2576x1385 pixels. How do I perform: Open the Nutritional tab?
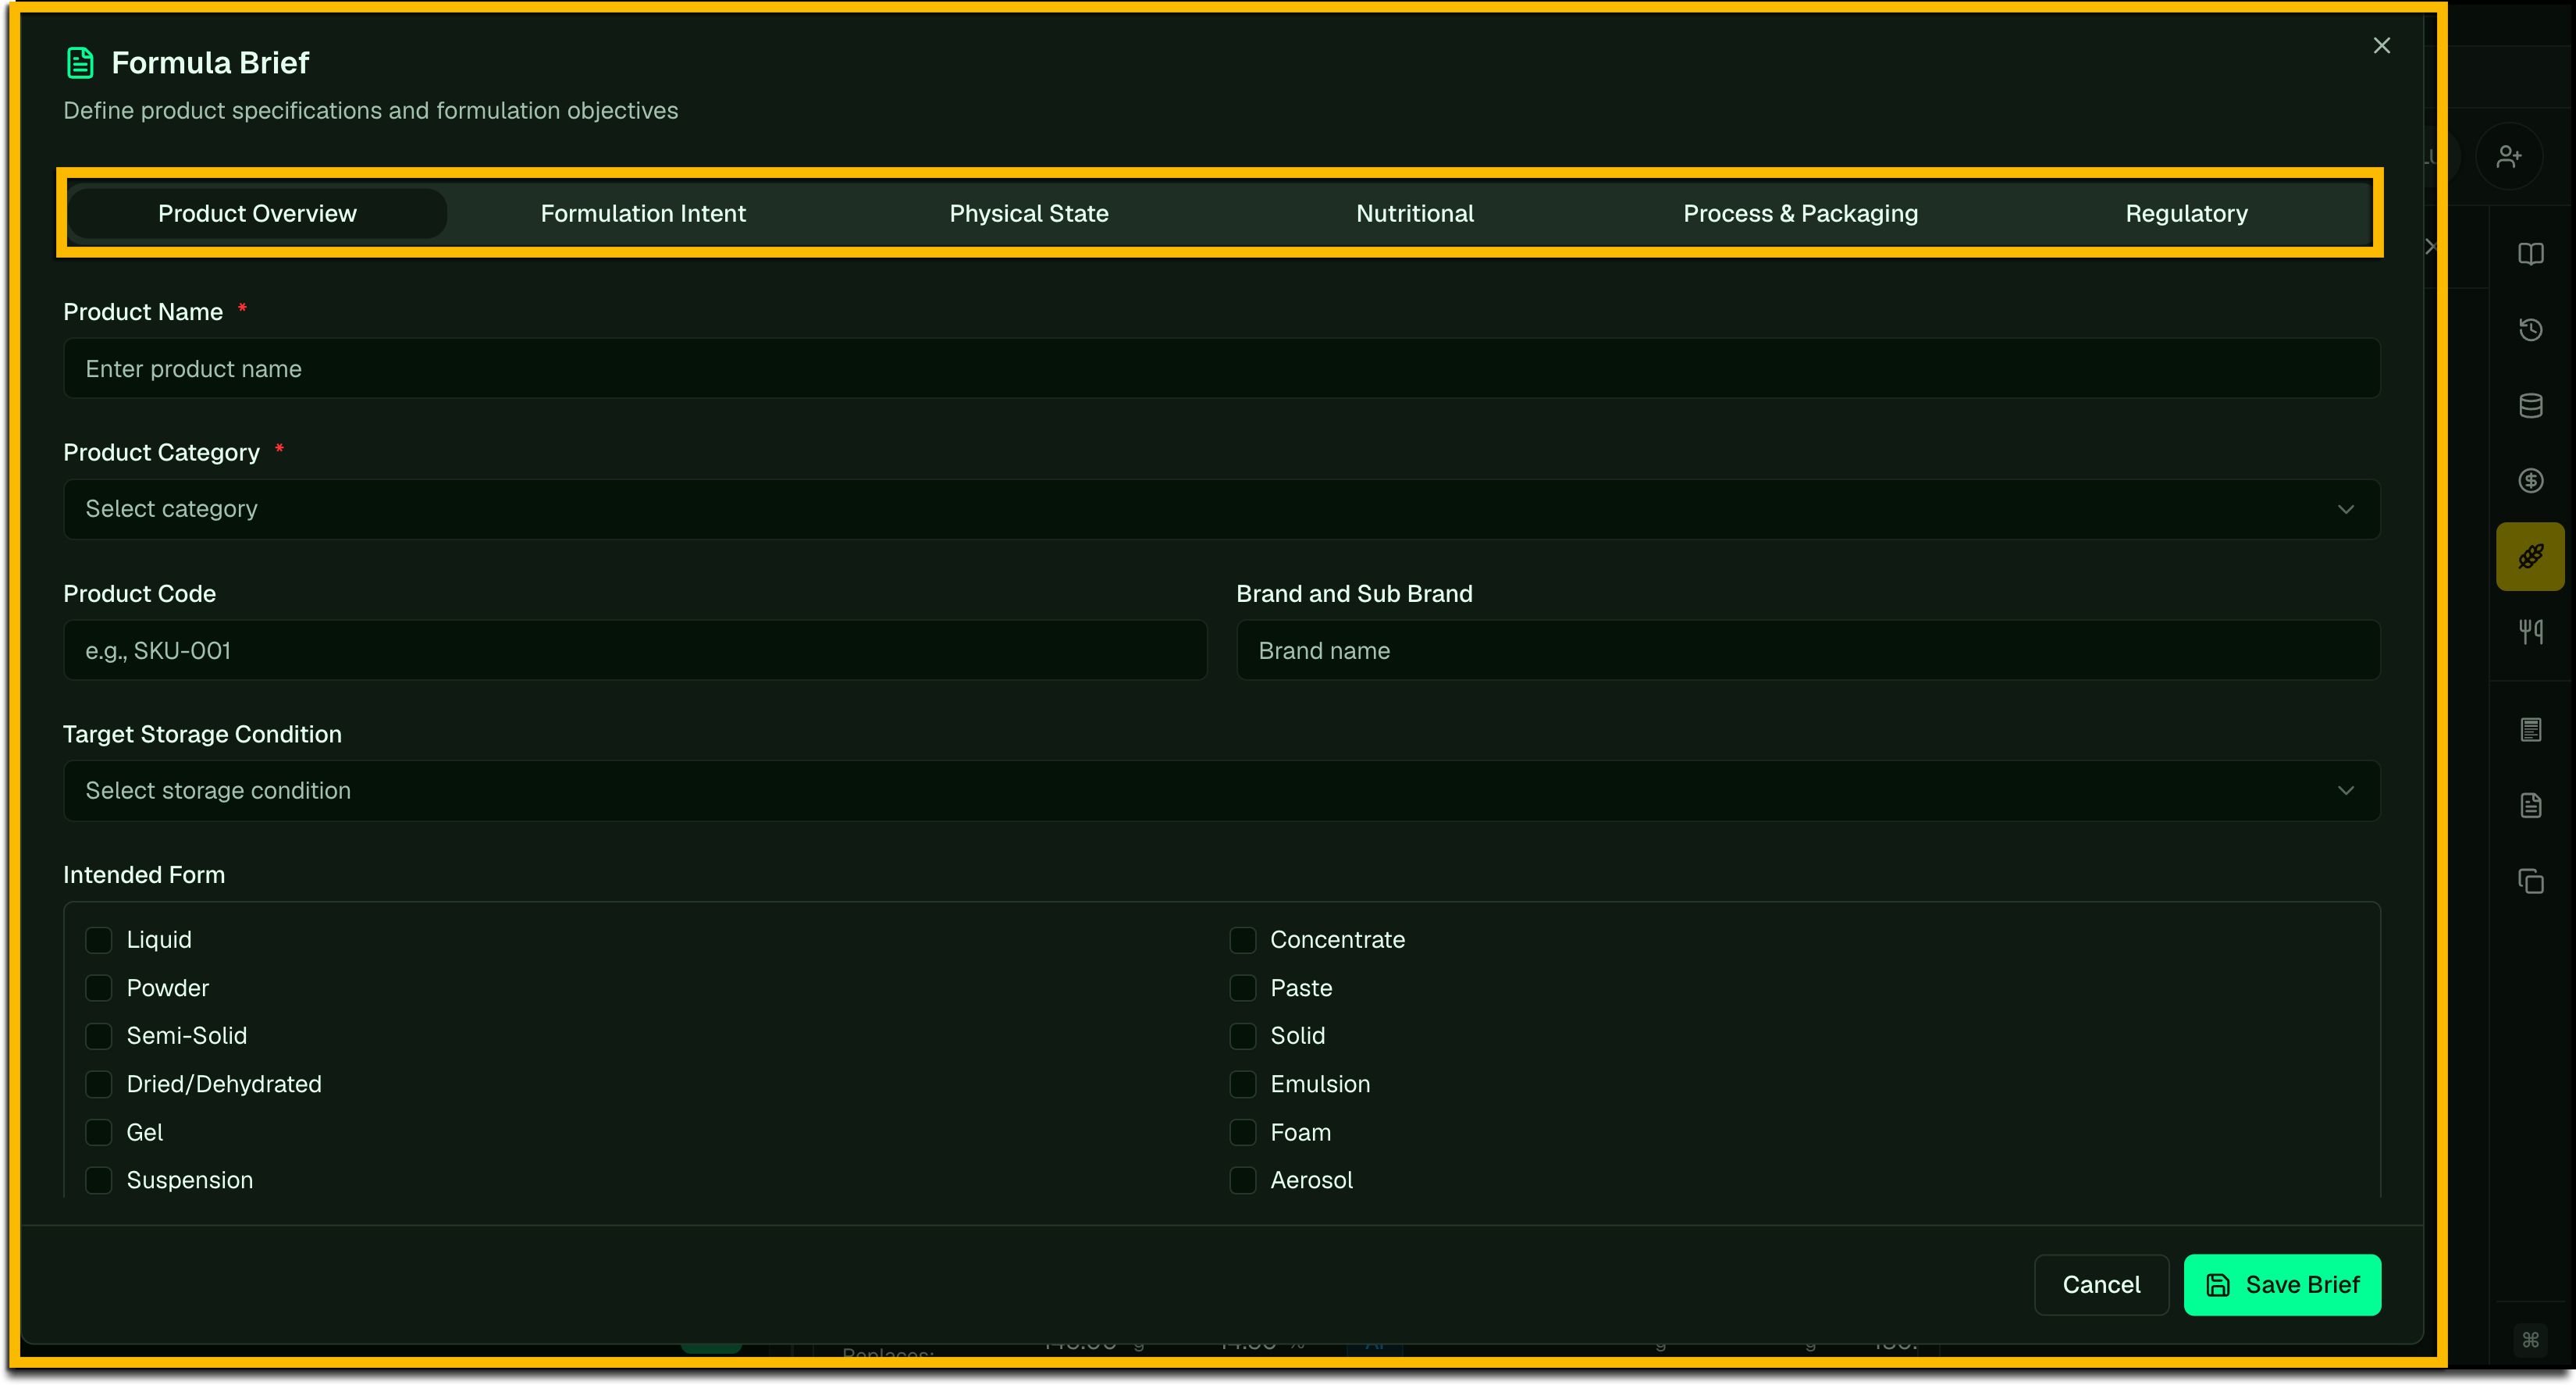coord(1415,213)
